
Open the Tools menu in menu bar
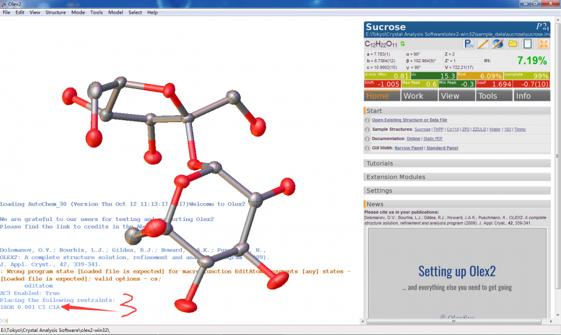(96, 12)
